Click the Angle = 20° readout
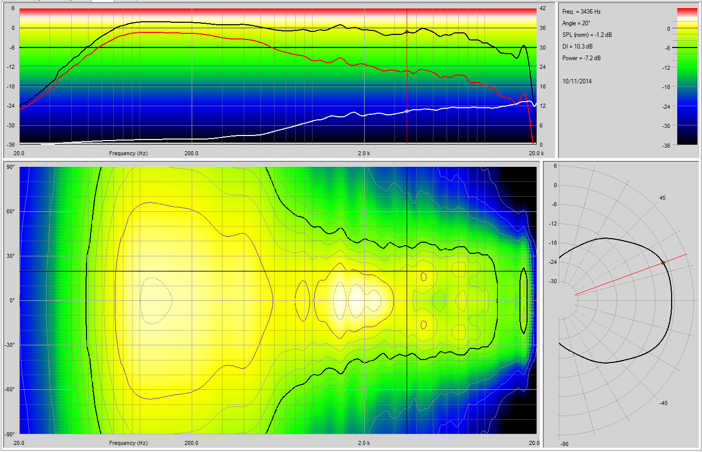The width and height of the screenshot is (702, 452). click(576, 23)
